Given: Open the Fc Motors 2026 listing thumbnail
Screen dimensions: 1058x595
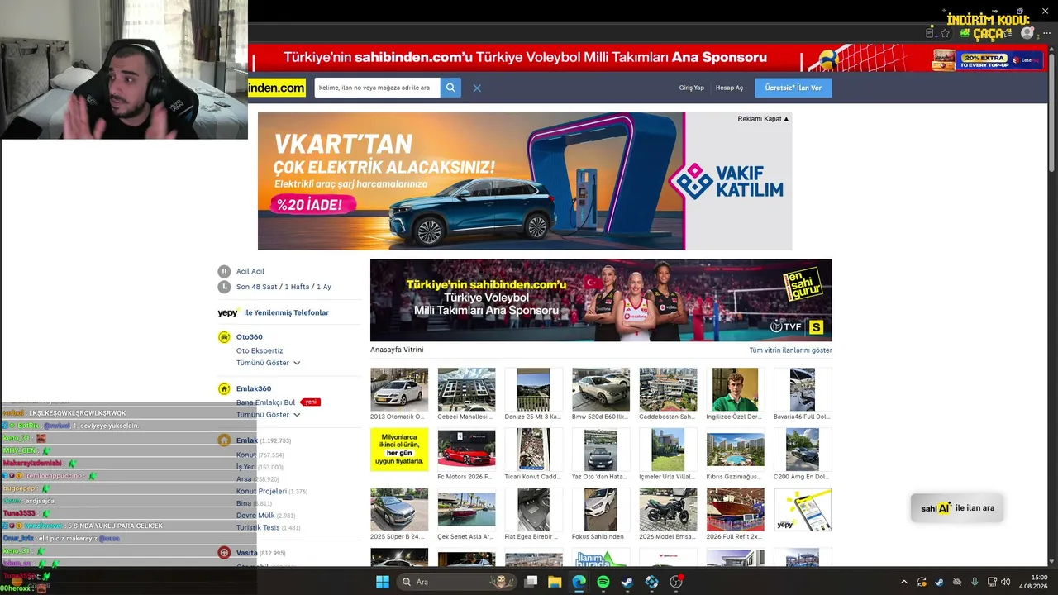Looking at the screenshot, I should click(x=466, y=450).
